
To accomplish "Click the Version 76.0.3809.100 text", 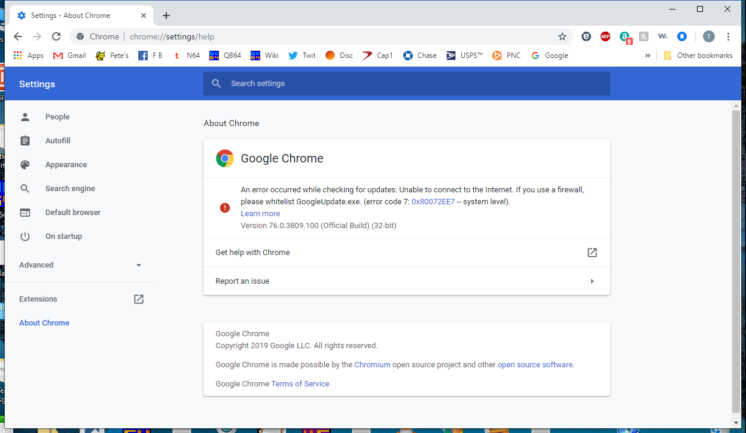I will 318,226.
